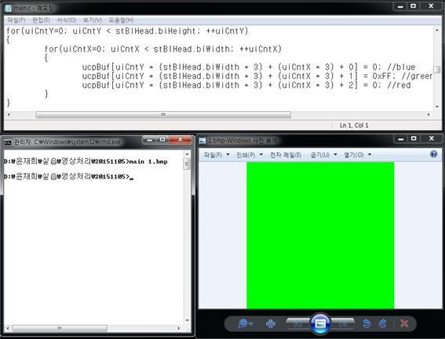
Task: Click the green bitmap image preview
Action: pos(320,236)
